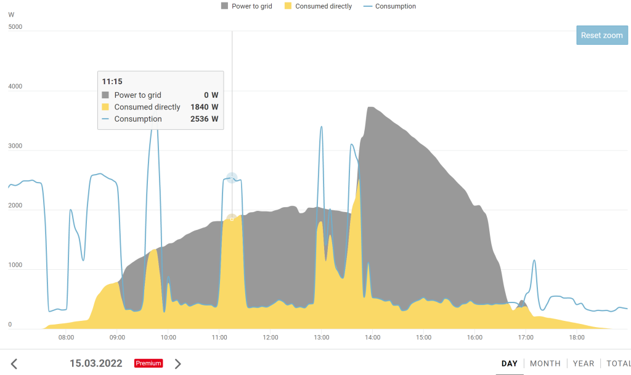631x375 pixels.
Task: Click the blue Consumption line legend icon
Action: click(x=368, y=6)
